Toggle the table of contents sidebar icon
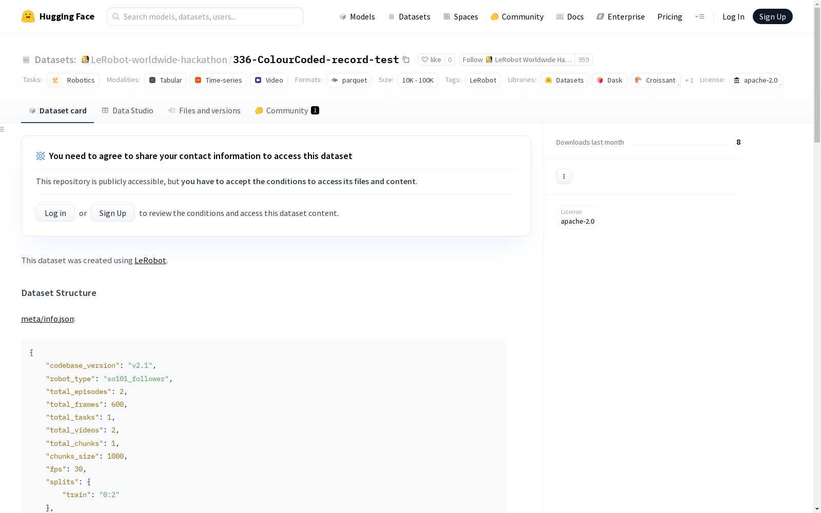821x513 pixels. pos(3,129)
